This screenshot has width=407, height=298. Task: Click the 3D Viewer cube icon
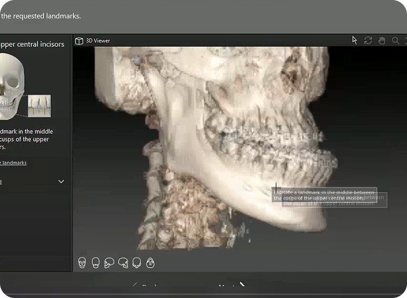[x=79, y=41]
